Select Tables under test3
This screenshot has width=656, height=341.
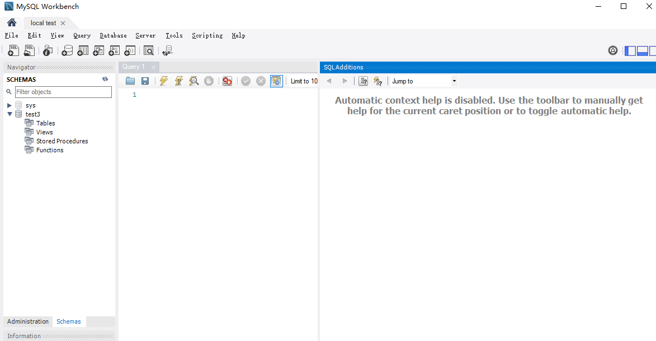pos(45,123)
